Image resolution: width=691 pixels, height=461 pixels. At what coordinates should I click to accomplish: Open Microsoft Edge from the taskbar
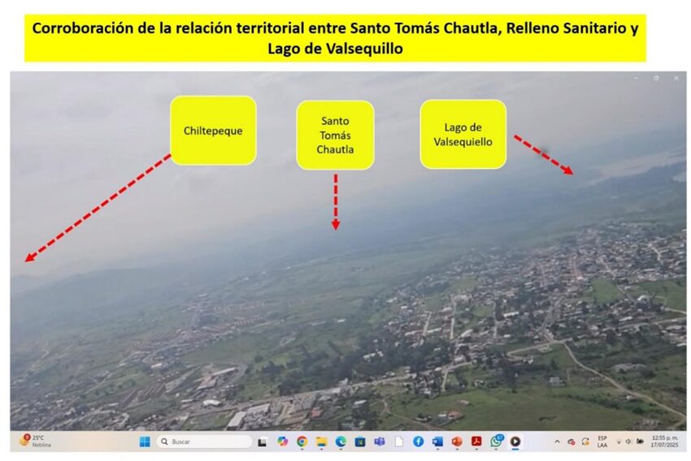[x=341, y=442]
